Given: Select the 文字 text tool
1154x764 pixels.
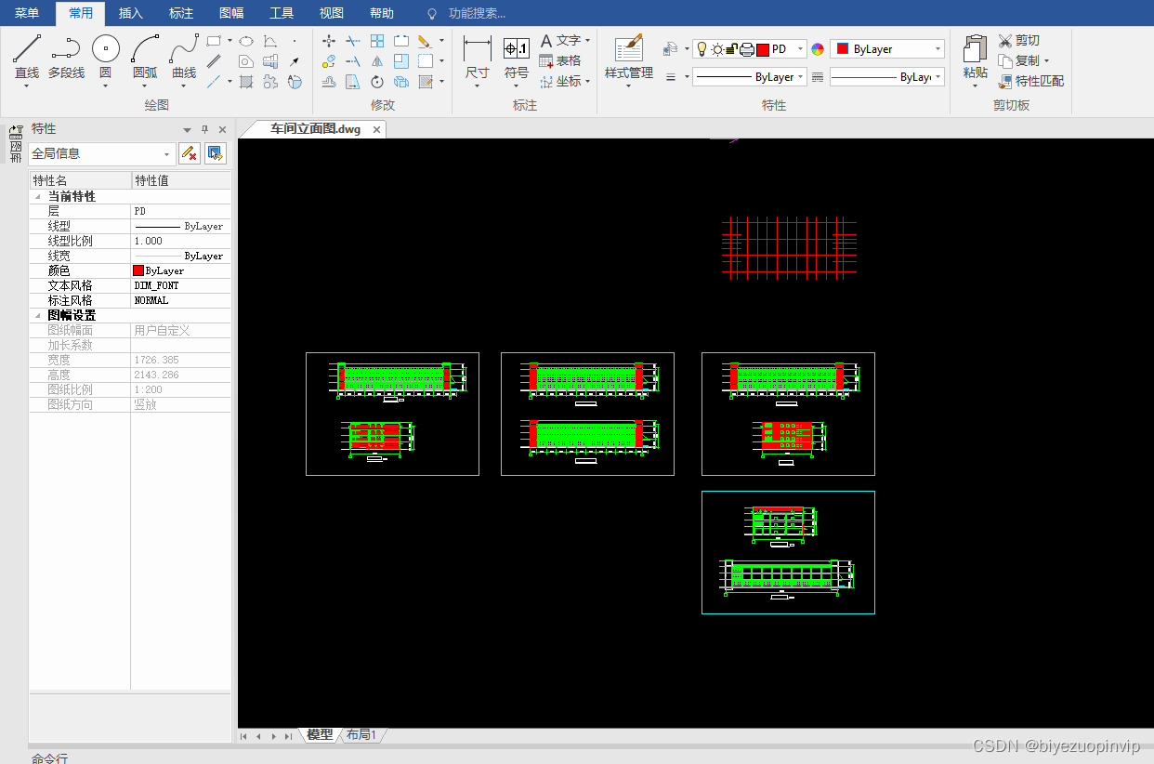Looking at the screenshot, I should point(561,41).
